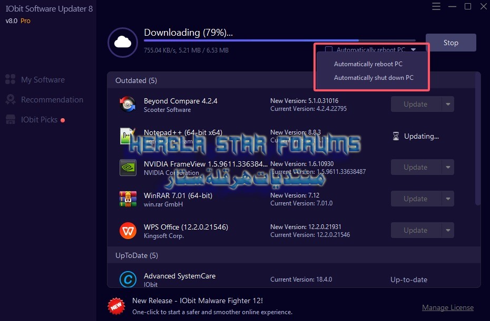Open NVIDIA FrameView Update dropdown arrow
The width and height of the screenshot is (490, 321).
tap(448, 167)
